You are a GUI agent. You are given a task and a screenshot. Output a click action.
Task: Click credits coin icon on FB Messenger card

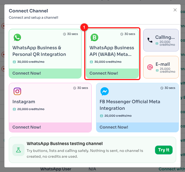[x=102, y=116]
